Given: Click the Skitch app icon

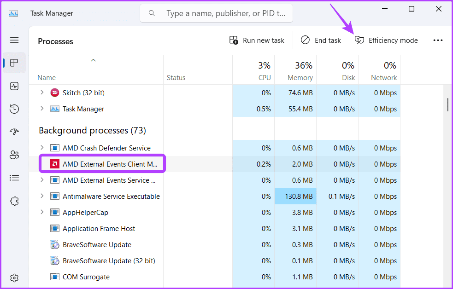Looking at the screenshot, I should (x=54, y=92).
